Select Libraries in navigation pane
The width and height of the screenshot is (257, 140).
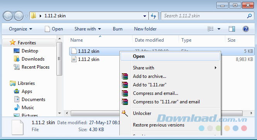26,83
